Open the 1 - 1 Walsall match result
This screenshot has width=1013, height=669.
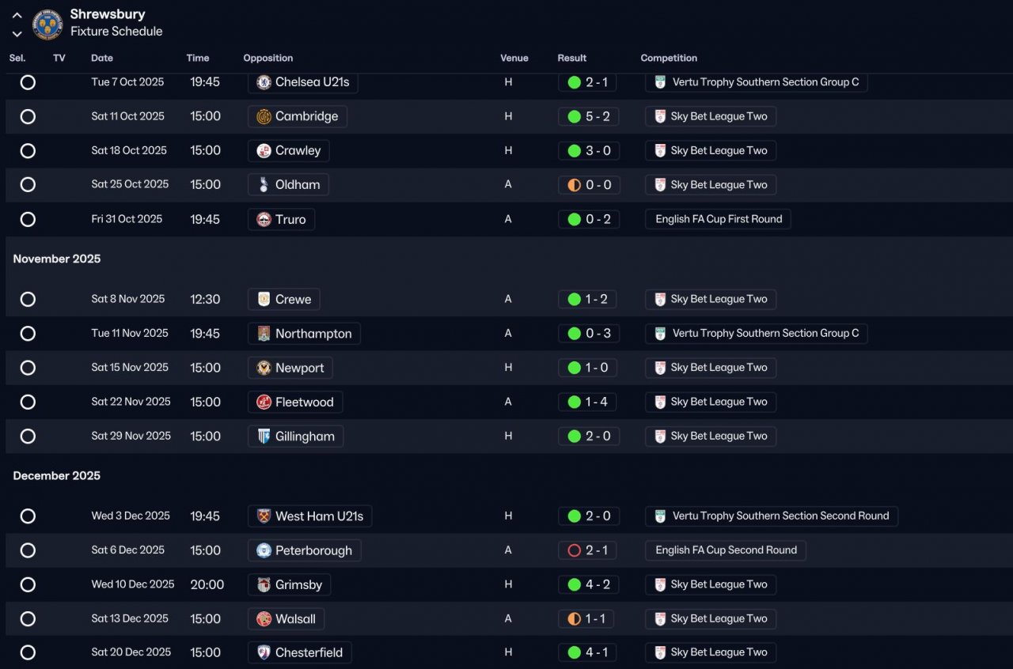click(595, 619)
